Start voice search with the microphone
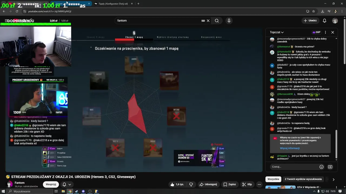The image size is (346, 194). (x=229, y=21)
